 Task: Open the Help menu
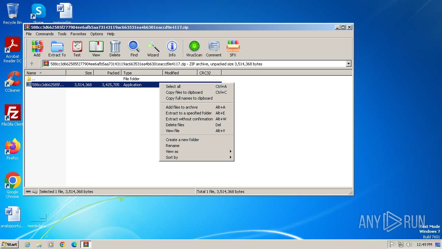pyautogui.click(x=110, y=34)
